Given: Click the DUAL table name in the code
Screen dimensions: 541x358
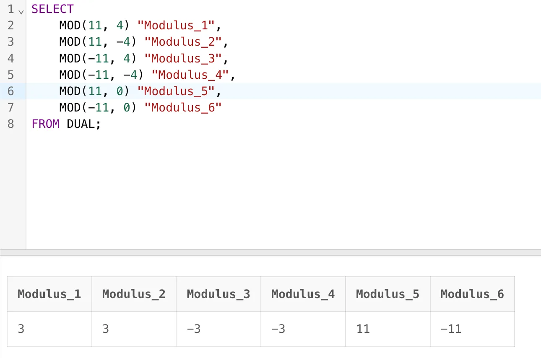Looking at the screenshot, I should click(x=81, y=124).
